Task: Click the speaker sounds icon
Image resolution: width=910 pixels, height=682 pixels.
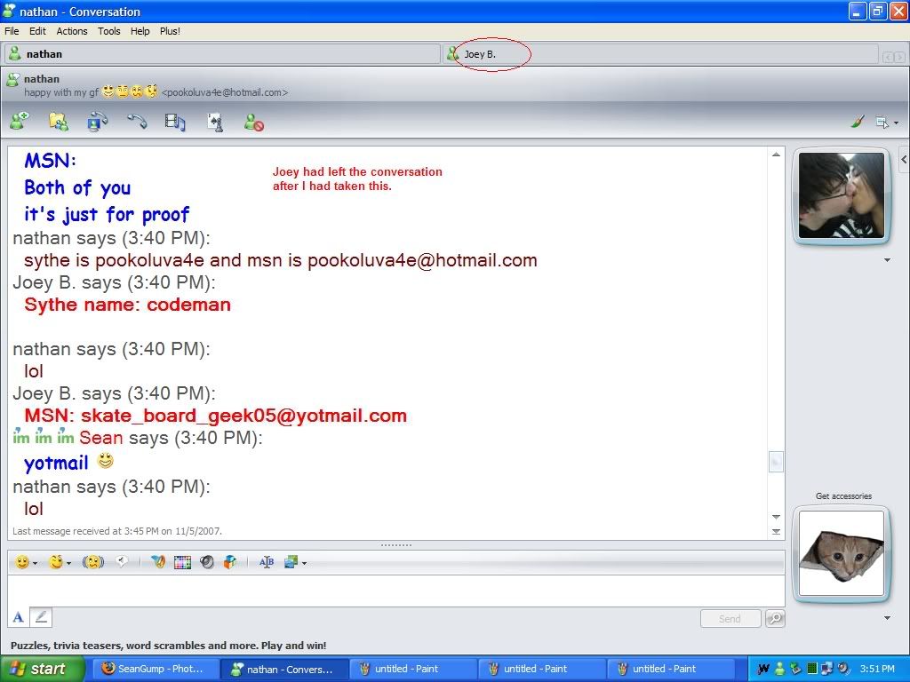Action: point(206,562)
